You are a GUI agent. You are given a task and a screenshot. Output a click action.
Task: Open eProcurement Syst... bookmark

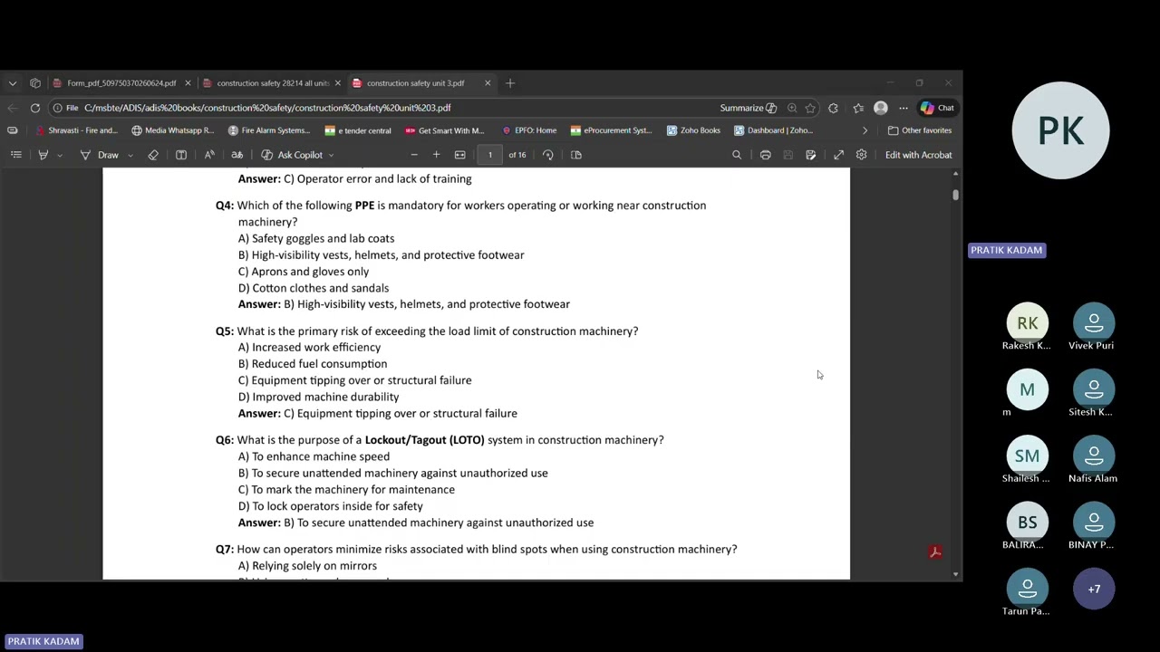(611, 130)
